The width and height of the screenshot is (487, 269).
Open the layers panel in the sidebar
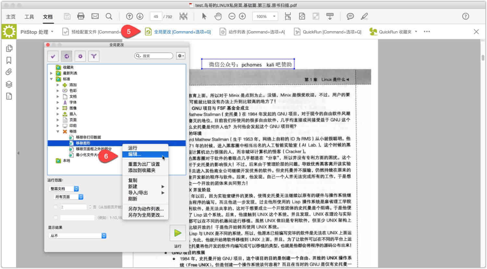(x=9, y=84)
